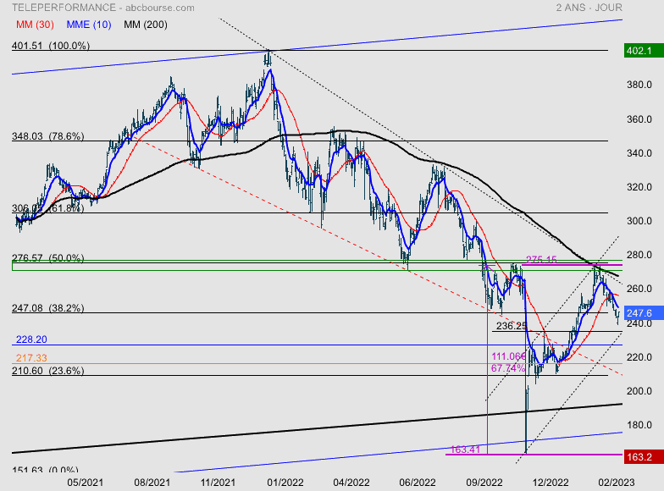Click the 247.08 (38.2%) Fibonacci label

[47, 308]
